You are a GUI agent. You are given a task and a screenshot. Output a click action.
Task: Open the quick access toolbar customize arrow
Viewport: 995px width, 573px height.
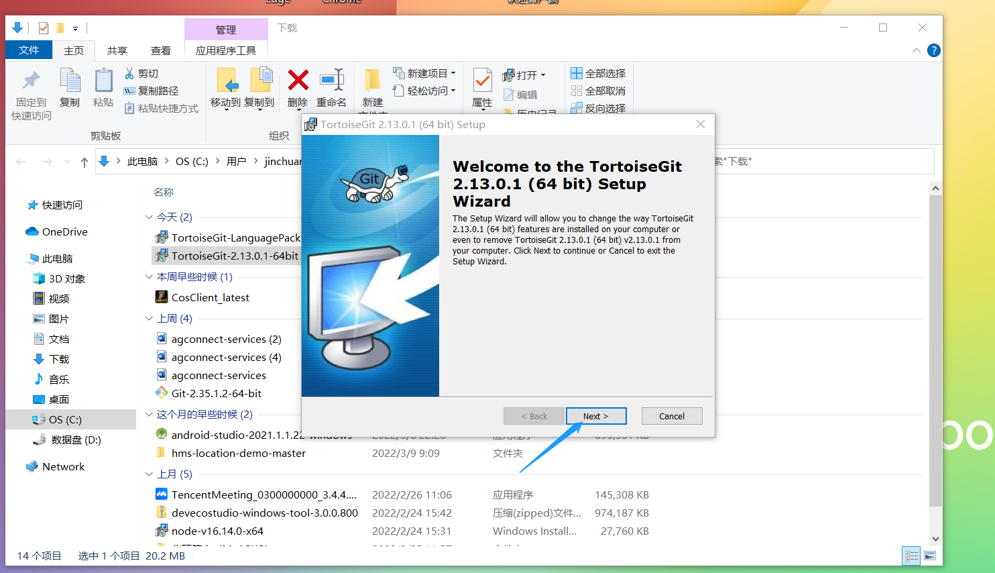click(x=75, y=29)
